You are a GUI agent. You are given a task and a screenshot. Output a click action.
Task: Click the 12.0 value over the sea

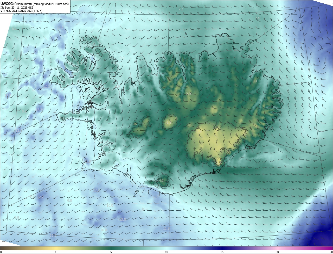pos(96,190)
